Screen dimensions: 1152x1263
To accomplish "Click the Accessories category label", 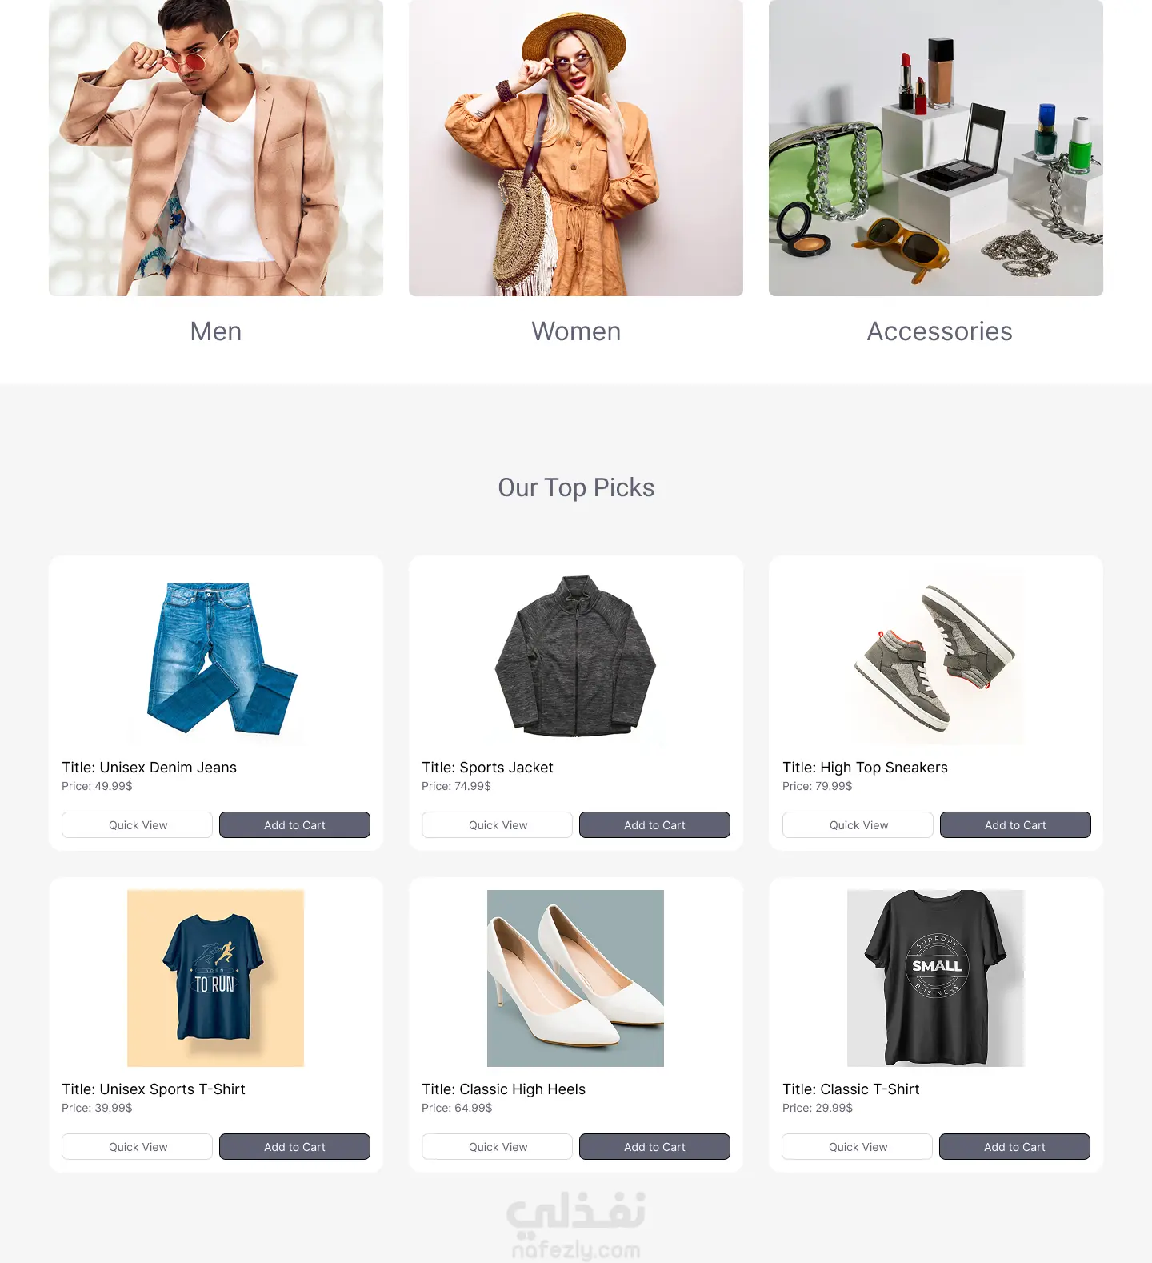I will pyautogui.click(x=940, y=331).
